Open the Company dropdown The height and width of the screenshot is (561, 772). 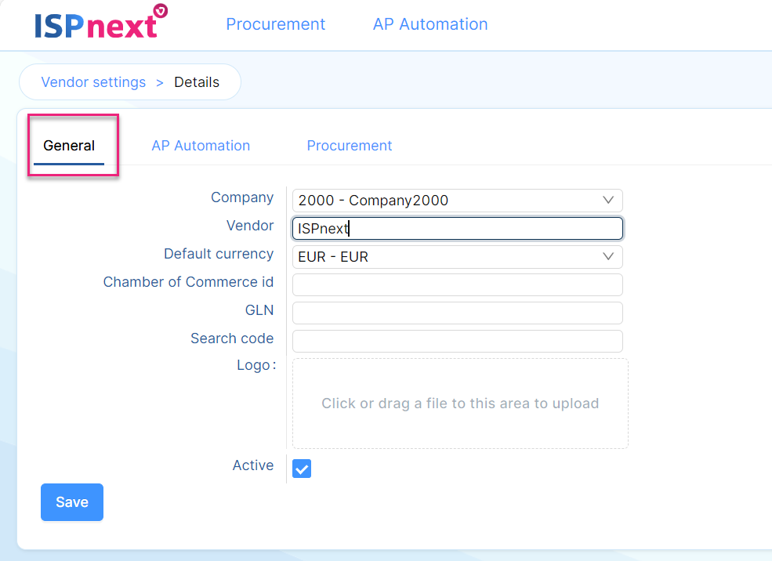pos(458,201)
